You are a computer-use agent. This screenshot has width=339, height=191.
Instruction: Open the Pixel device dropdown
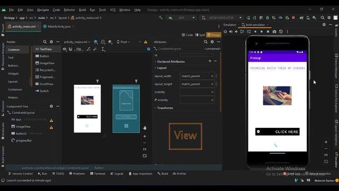(x=123, y=42)
